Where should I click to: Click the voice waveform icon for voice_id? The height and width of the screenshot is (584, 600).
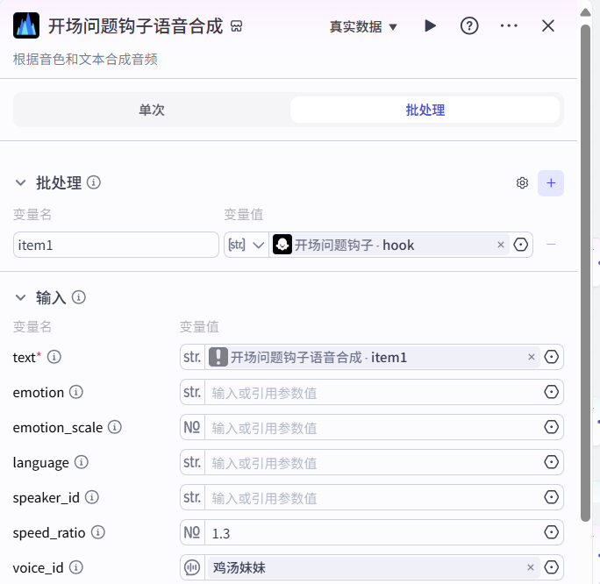(x=192, y=567)
